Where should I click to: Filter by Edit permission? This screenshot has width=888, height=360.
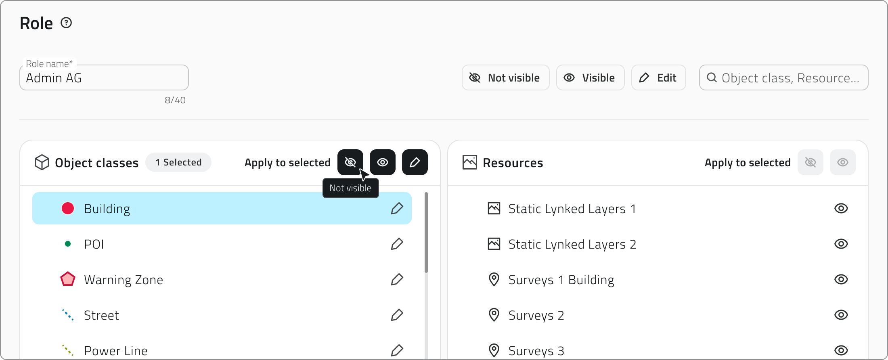point(658,77)
